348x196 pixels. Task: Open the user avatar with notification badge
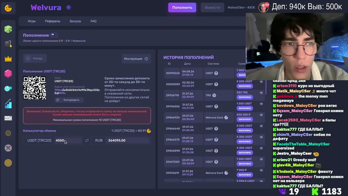pos(263,7)
